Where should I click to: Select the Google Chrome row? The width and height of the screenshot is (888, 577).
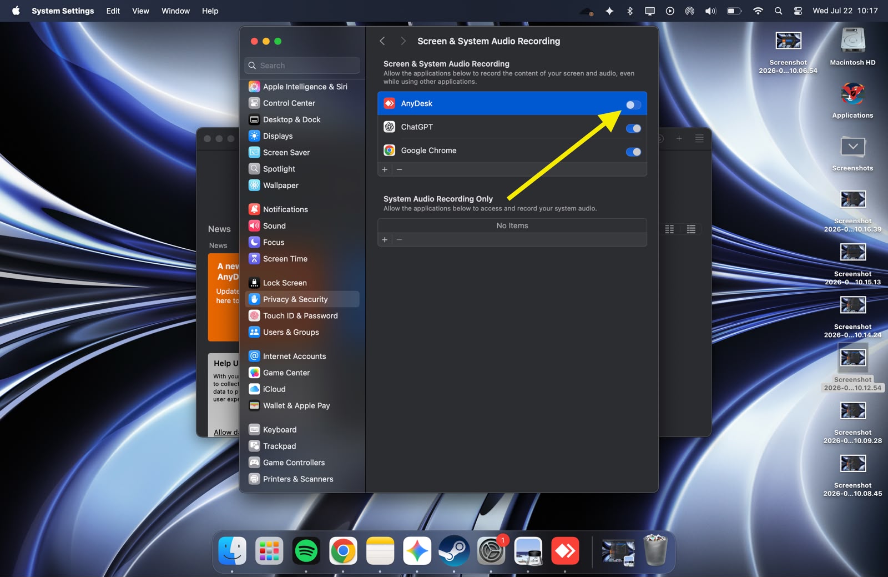point(512,150)
